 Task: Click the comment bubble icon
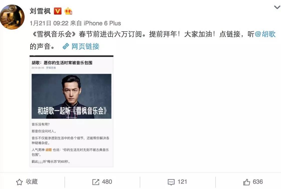click(171, 182)
